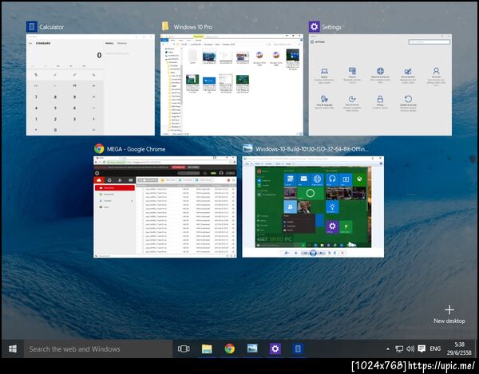Open the volume speaker tray icon
This screenshot has width=479, height=374.
click(x=410, y=349)
